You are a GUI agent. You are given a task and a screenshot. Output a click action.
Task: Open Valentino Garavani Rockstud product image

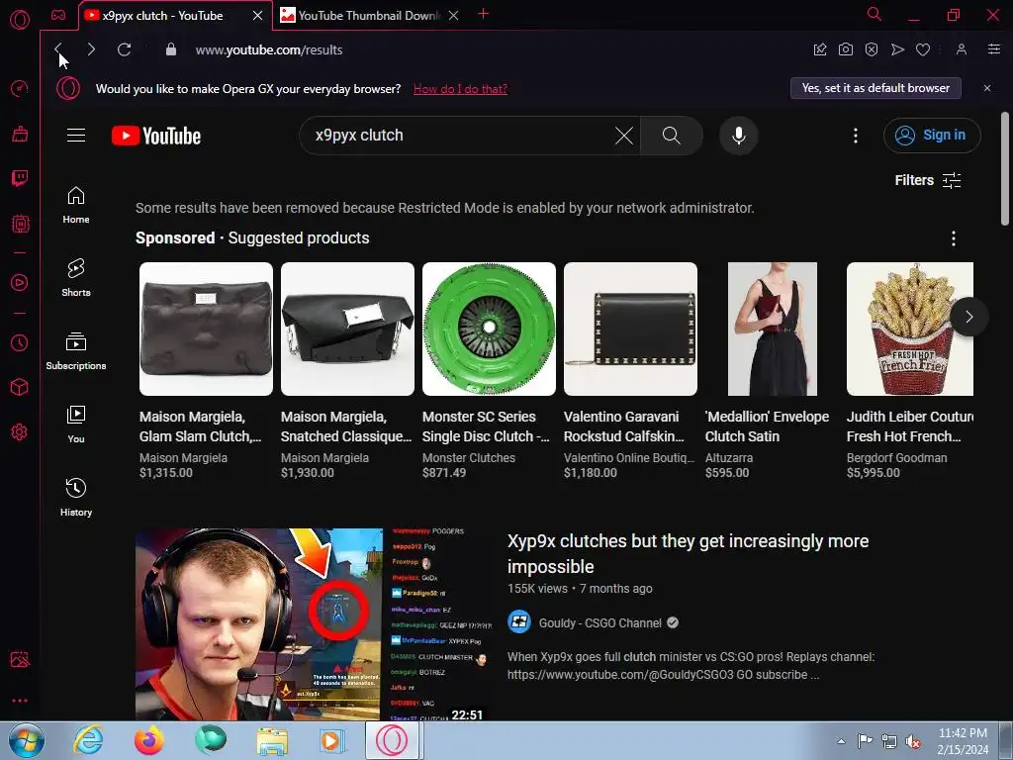630,329
